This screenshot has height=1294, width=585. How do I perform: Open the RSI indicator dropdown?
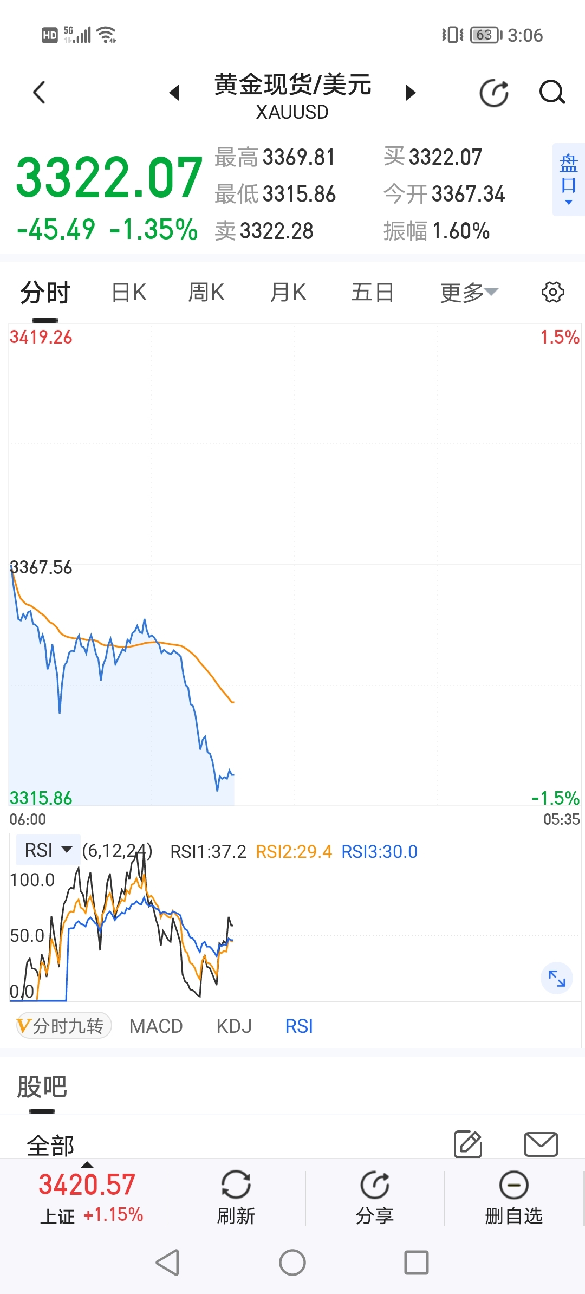(48, 850)
